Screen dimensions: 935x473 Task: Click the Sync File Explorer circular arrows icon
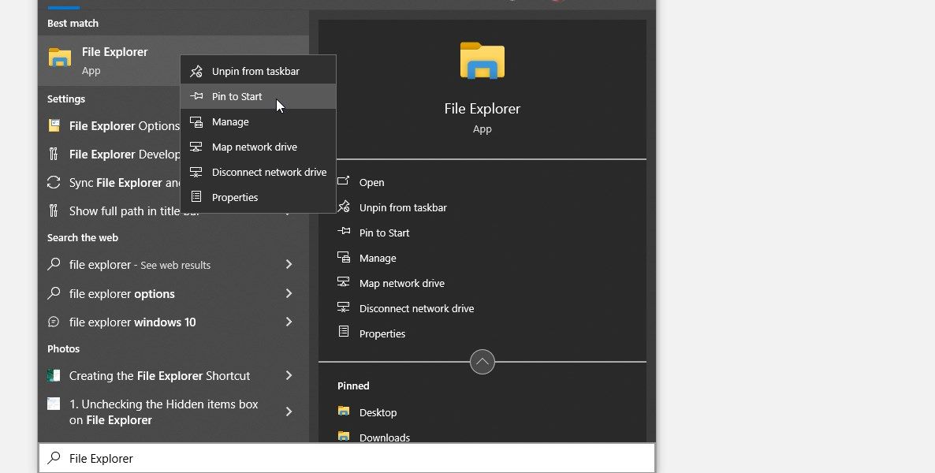click(54, 182)
